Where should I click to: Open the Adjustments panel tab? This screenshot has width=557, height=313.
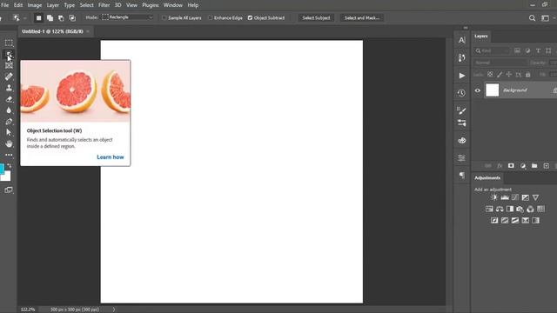pyautogui.click(x=487, y=177)
